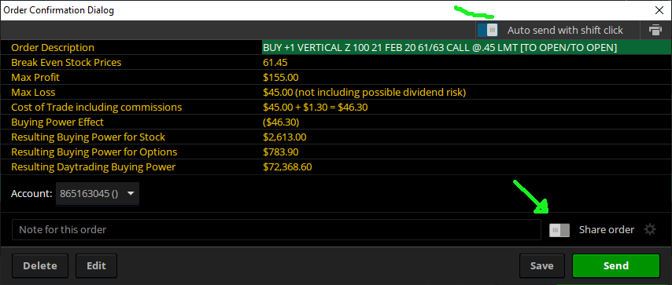Delete the order
Image resolution: width=672 pixels, height=285 pixels.
(x=40, y=265)
